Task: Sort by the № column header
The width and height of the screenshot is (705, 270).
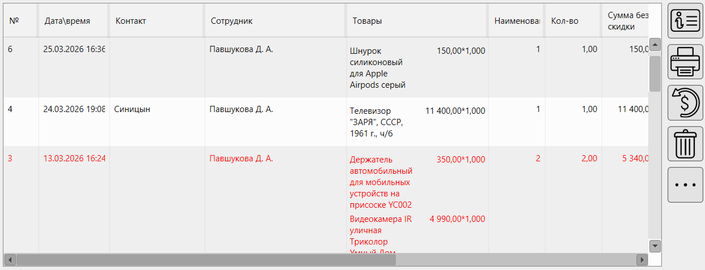Action: (x=15, y=21)
